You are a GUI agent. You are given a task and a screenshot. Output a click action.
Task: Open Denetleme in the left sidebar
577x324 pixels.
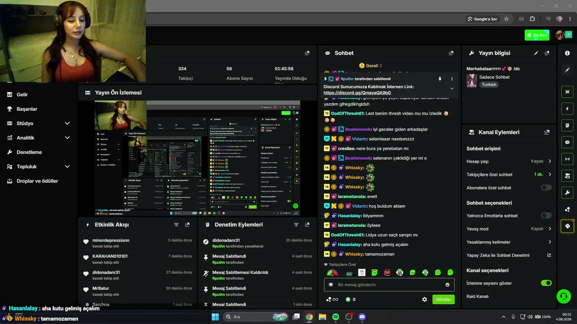click(29, 152)
